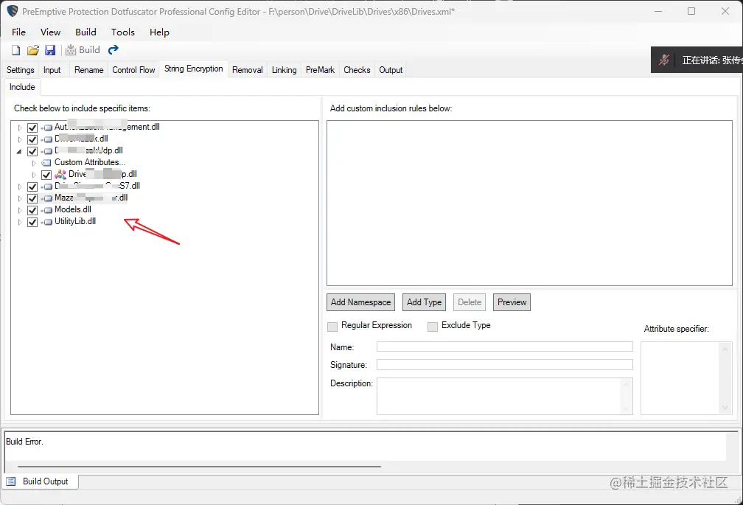Click the assembly icon beside UtilityLib.dll
The width and height of the screenshot is (743, 505).
[47, 222]
